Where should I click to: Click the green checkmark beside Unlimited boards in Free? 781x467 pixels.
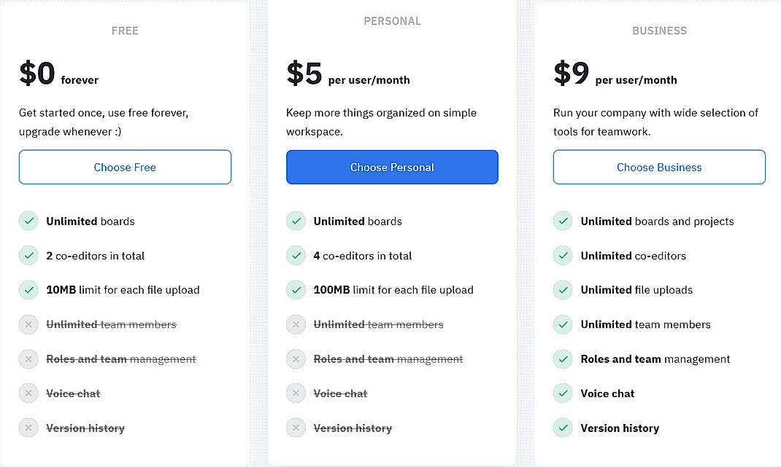(28, 221)
